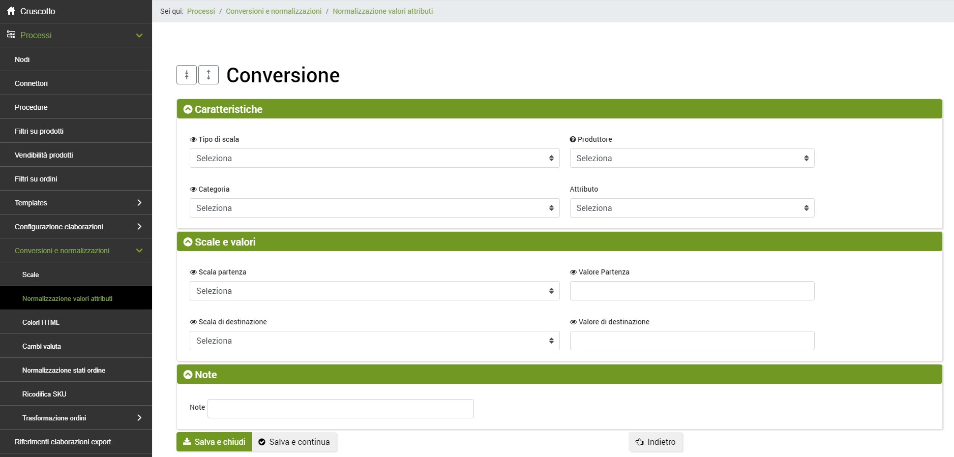Click the Indietro back button
Viewport: 954px width, 457px height.
pyautogui.click(x=655, y=442)
